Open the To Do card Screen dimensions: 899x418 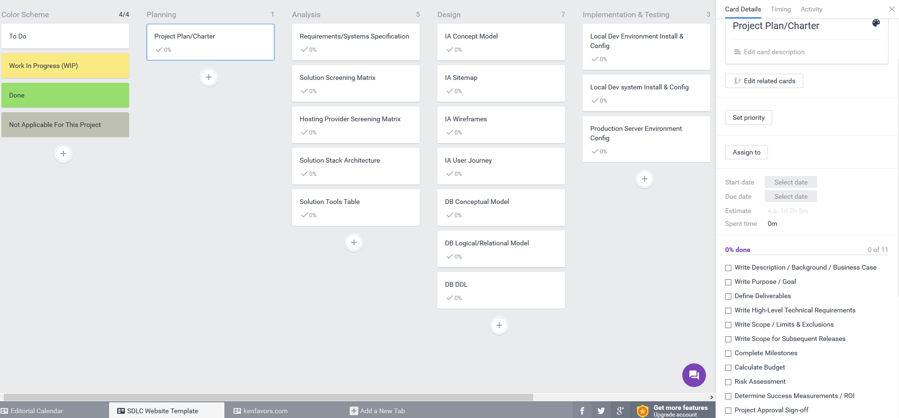point(65,36)
